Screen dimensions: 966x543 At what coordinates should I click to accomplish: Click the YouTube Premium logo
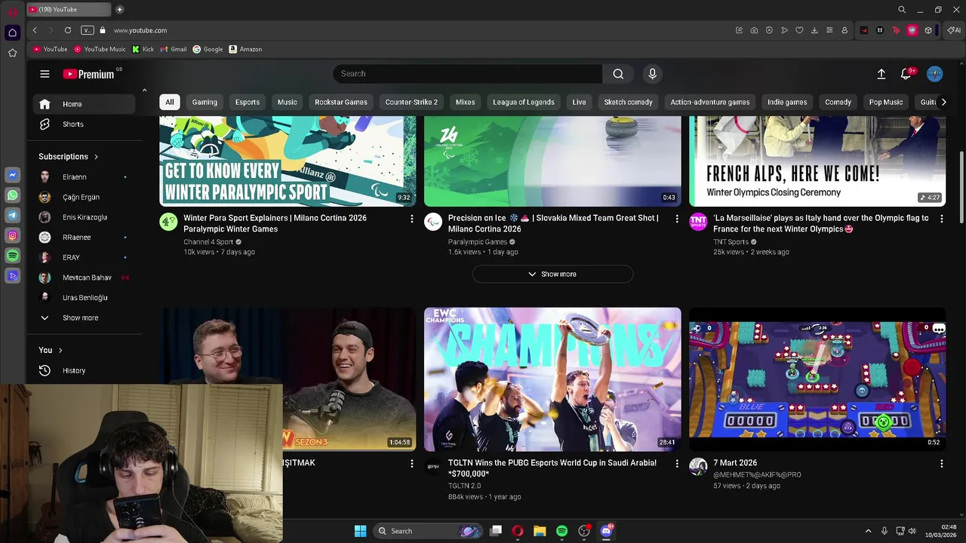[88, 74]
